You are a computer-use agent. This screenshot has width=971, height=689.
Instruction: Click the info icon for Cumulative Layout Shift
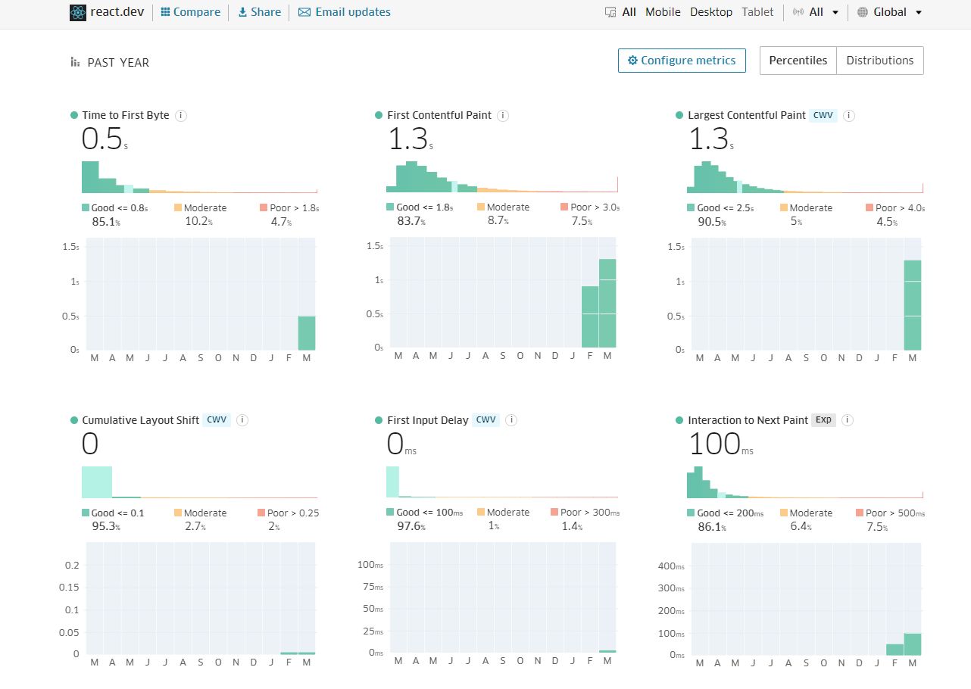242,419
